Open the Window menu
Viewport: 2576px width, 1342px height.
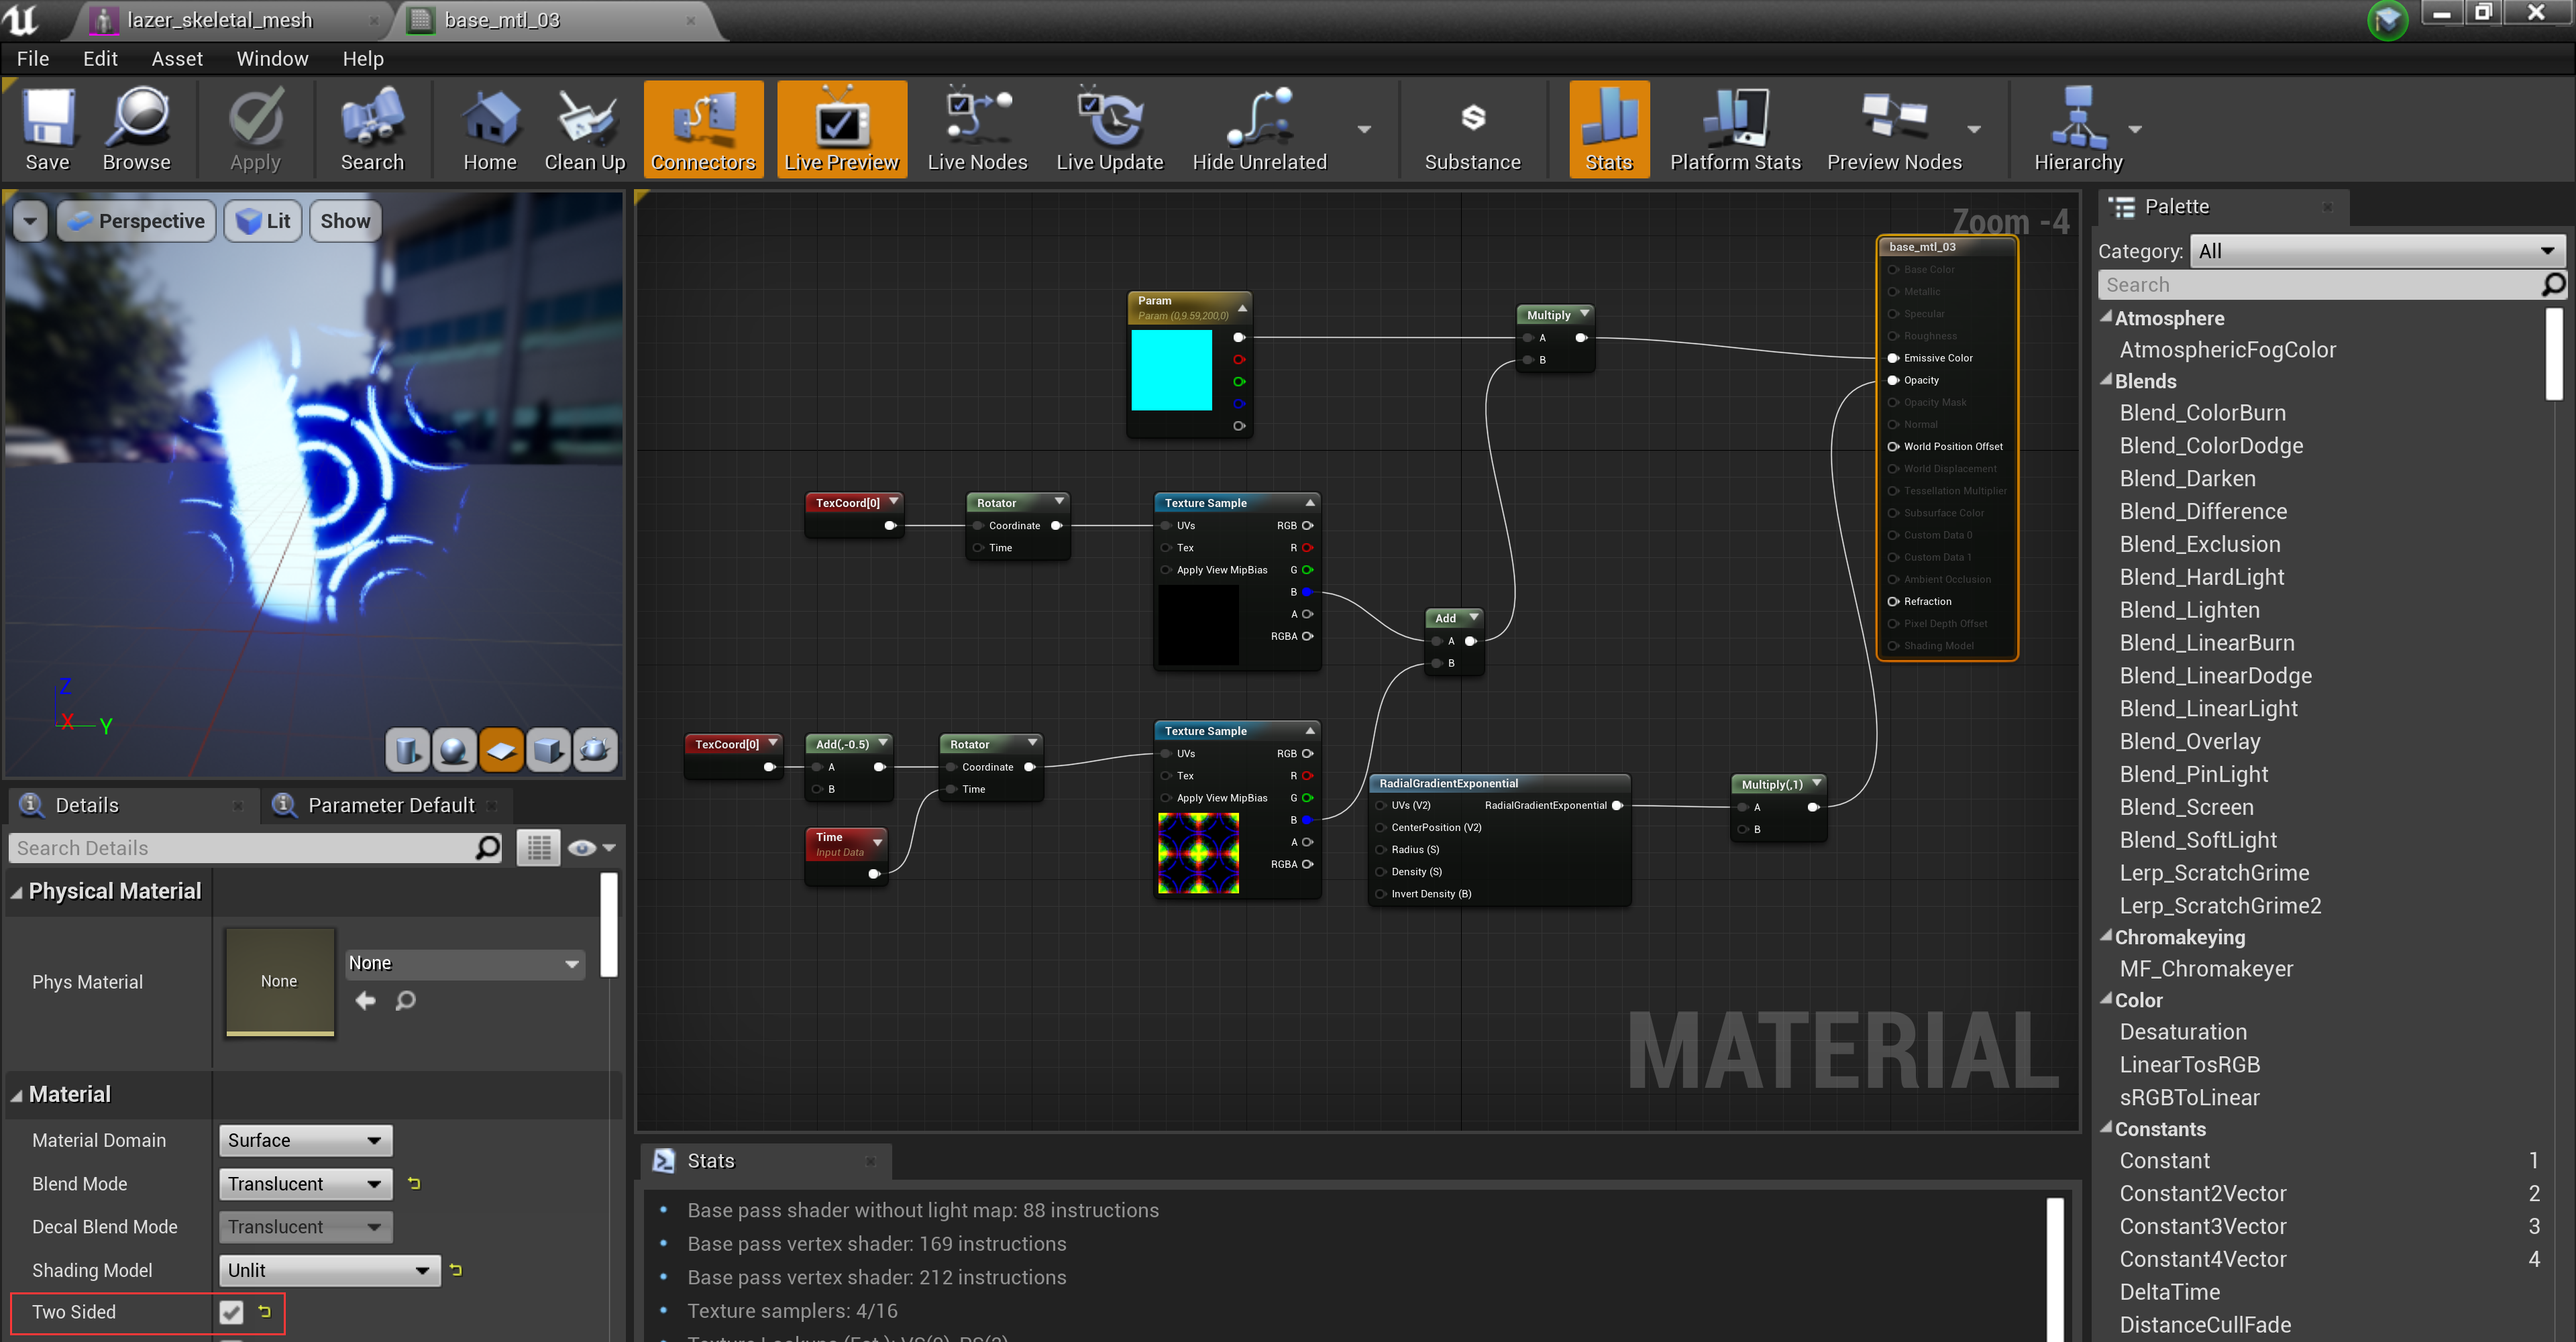point(271,58)
